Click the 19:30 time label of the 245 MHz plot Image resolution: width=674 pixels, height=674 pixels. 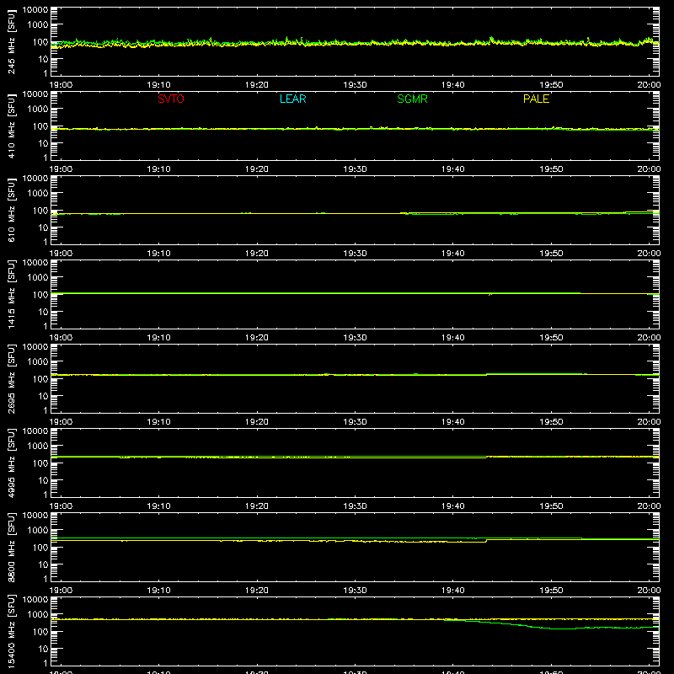tap(355, 85)
